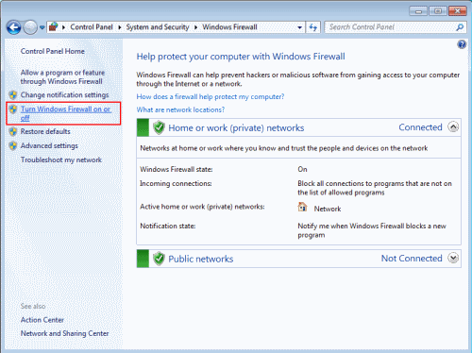This screenshot has width=472, height=353.
Task: Click the search magnifier icon
Action: coord(460,27)
